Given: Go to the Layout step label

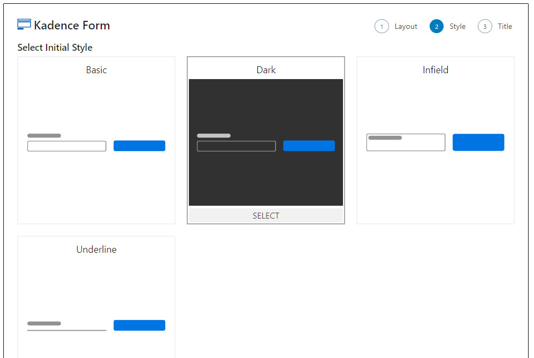Looking at the screenshot, I should 406,27.
